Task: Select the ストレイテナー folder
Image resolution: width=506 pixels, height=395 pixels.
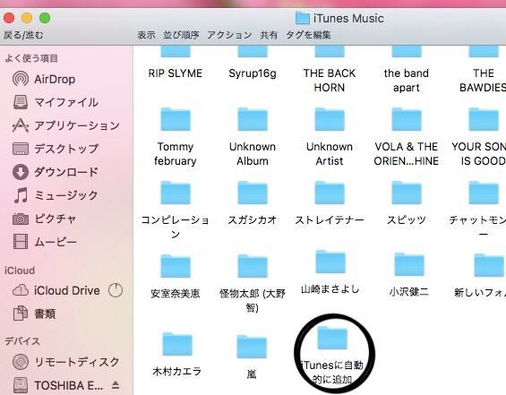Action: [x=330, y=193]
